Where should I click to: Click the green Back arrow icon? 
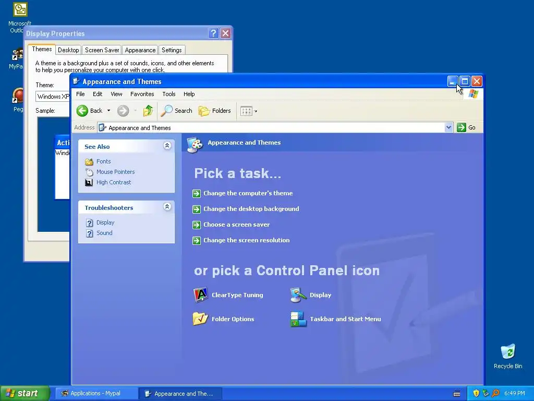click(x=82, y=111)
